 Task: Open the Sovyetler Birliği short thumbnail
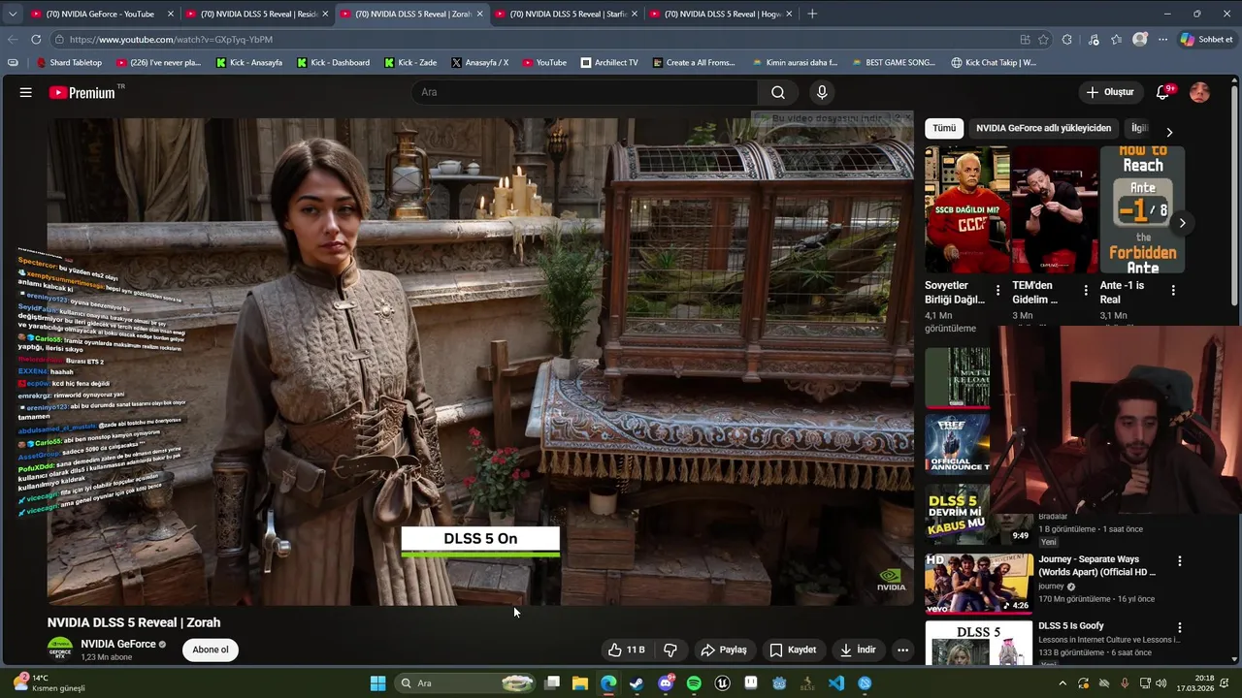(x=967, y=209)
